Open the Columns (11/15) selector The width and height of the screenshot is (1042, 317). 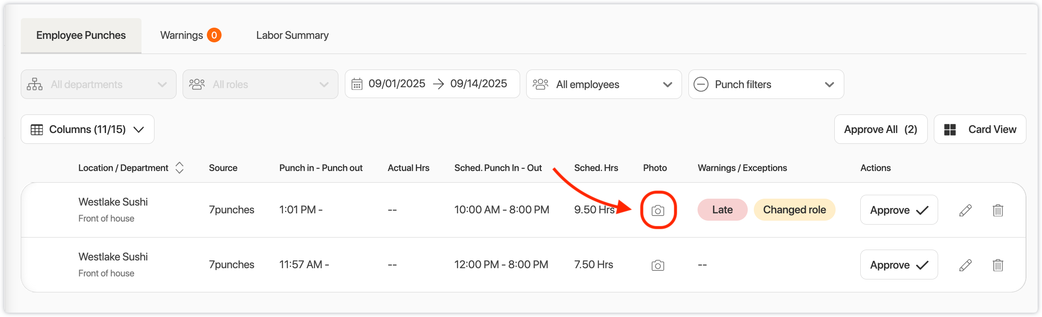pos(87,129)
